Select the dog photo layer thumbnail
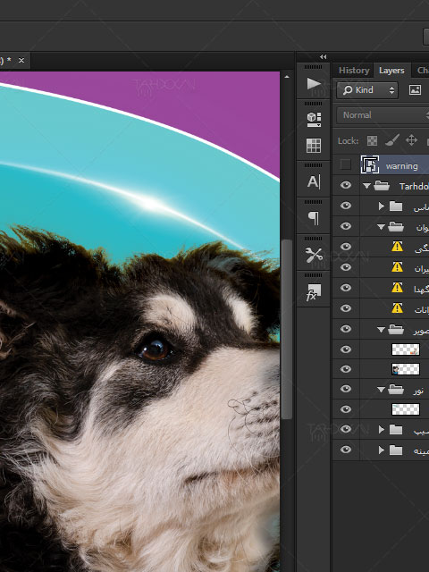Image resolution: width=429 pixels, height=572 pixels. pos(405,369)
